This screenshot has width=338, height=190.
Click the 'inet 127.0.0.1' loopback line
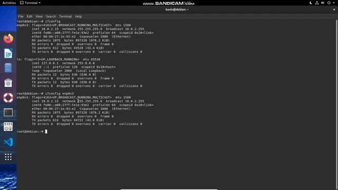point(63,63)
